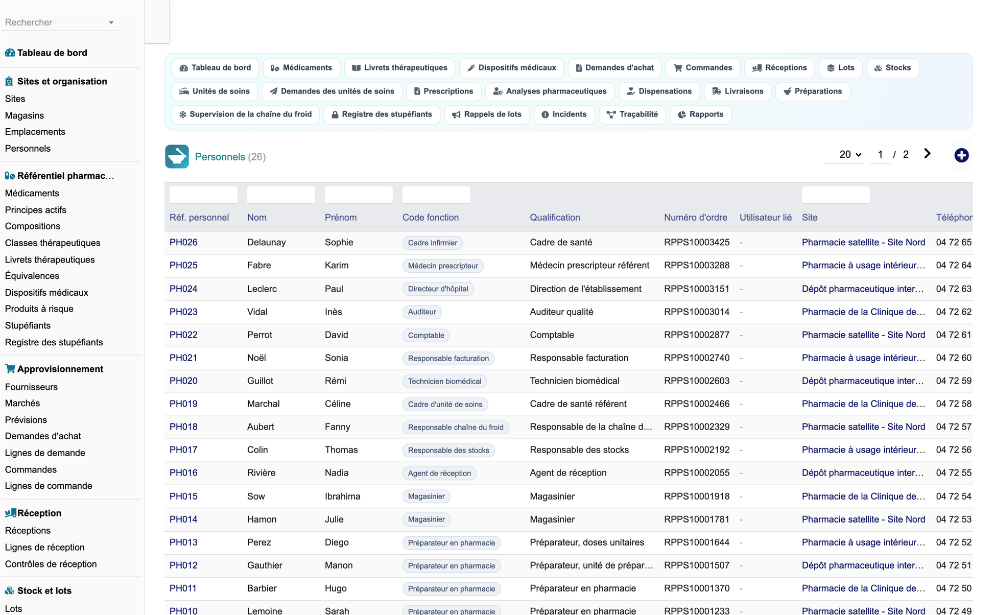Click Médecin prescripteur badge for Fabre
Image resolution: width=994 pixels, height=615 pixels.
443,266
